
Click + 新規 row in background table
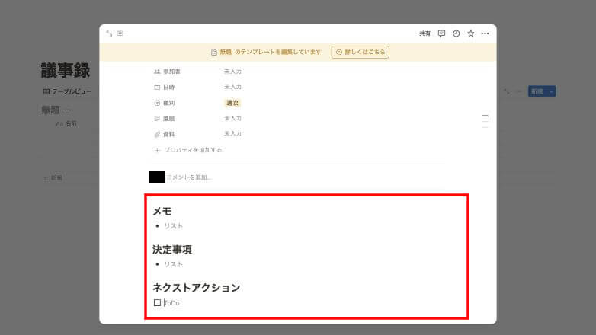click(53, 177)
